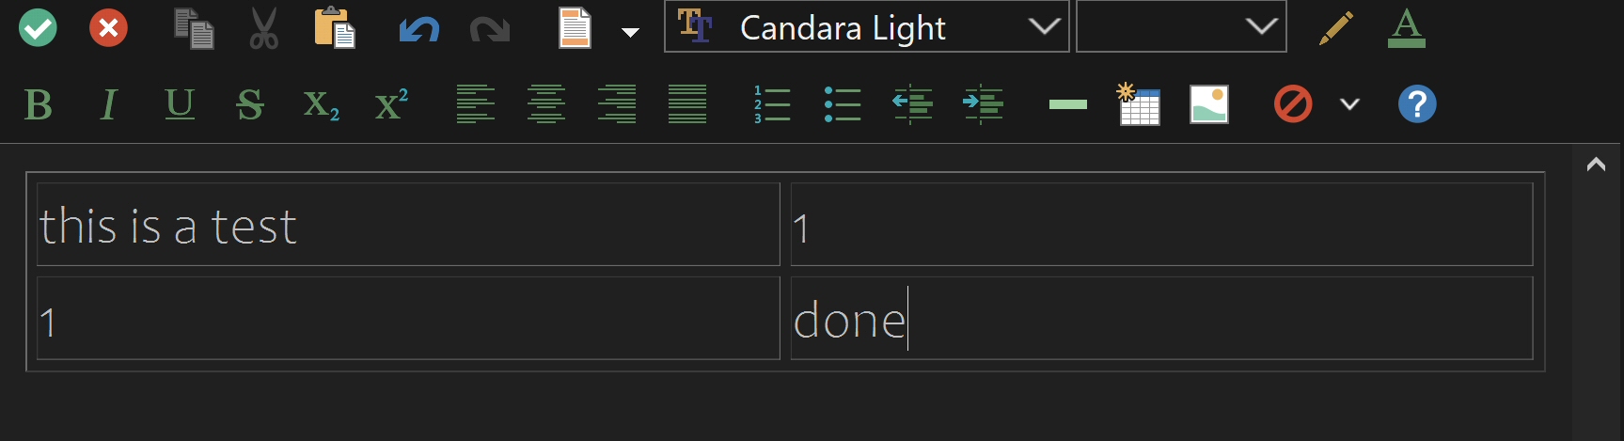Expand the arrow beside the clear formatting icon
The image size is (1624, 441).
click(x=1349, y=104)
